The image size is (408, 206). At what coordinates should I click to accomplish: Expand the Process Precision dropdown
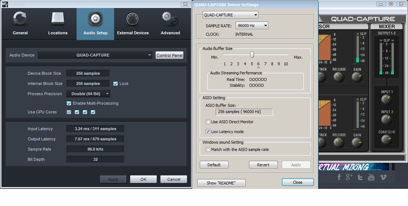coord(88,94)
